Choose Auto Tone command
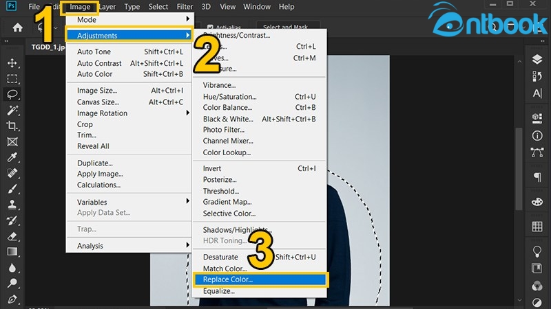551x309 pixels. 129,52
